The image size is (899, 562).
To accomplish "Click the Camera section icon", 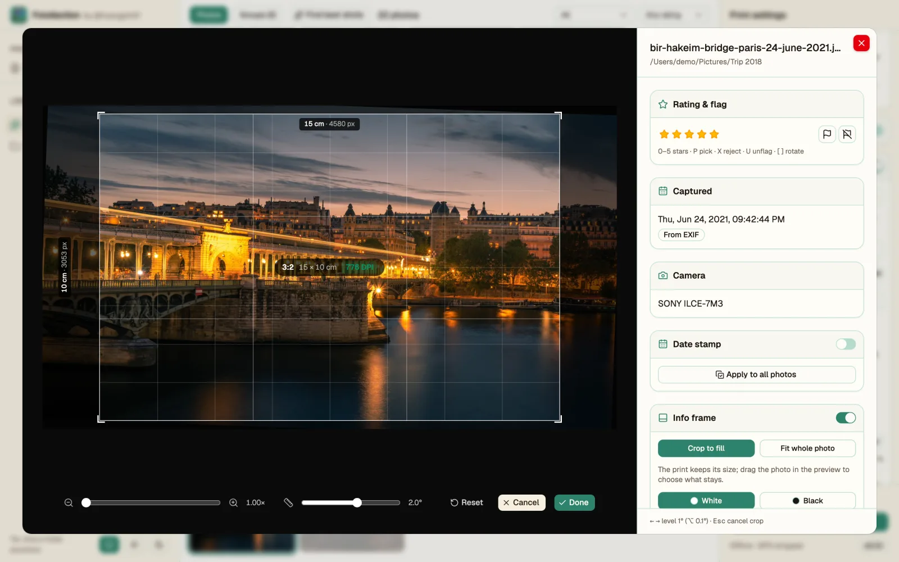I will point(663,275).
